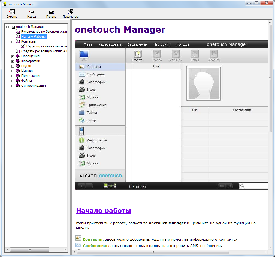Select Сообщения envelope in pictured app sidebar
This screenshot has width=275, height=257.
point(100,74)
